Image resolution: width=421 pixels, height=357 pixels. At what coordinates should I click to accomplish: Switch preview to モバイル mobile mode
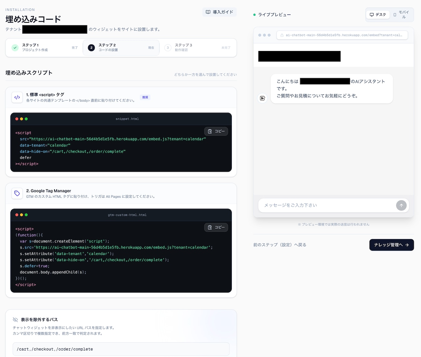[x=401, y=15]
